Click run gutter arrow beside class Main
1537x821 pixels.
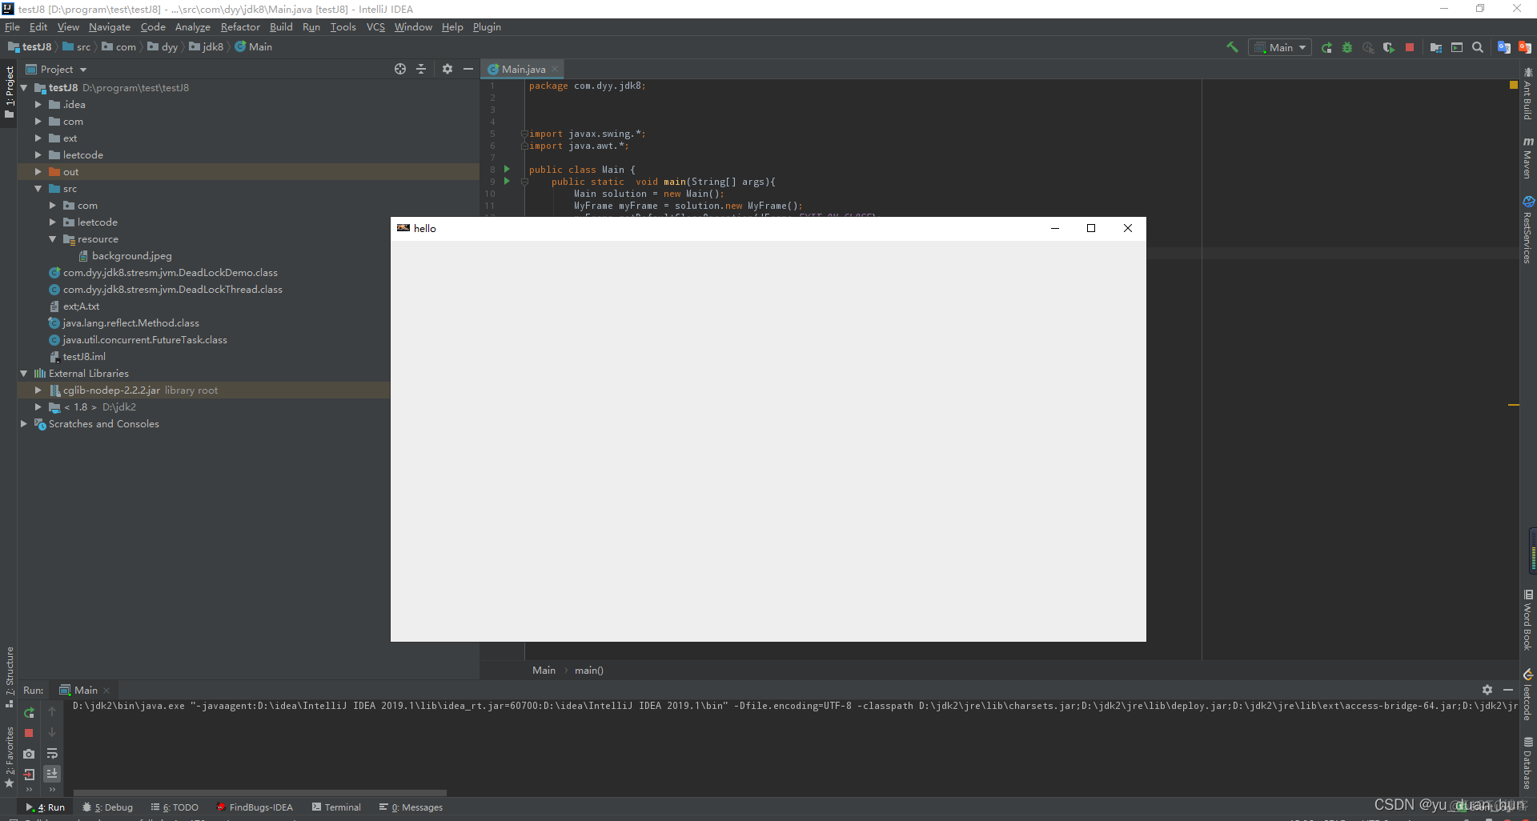click(507, 169)
